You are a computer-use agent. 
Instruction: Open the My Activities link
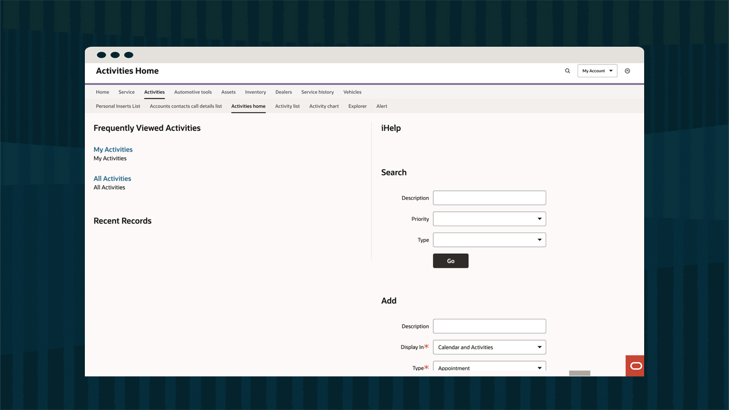coord(113,149)
